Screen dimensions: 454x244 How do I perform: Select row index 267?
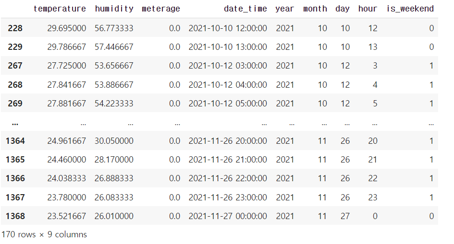point(15,66)
